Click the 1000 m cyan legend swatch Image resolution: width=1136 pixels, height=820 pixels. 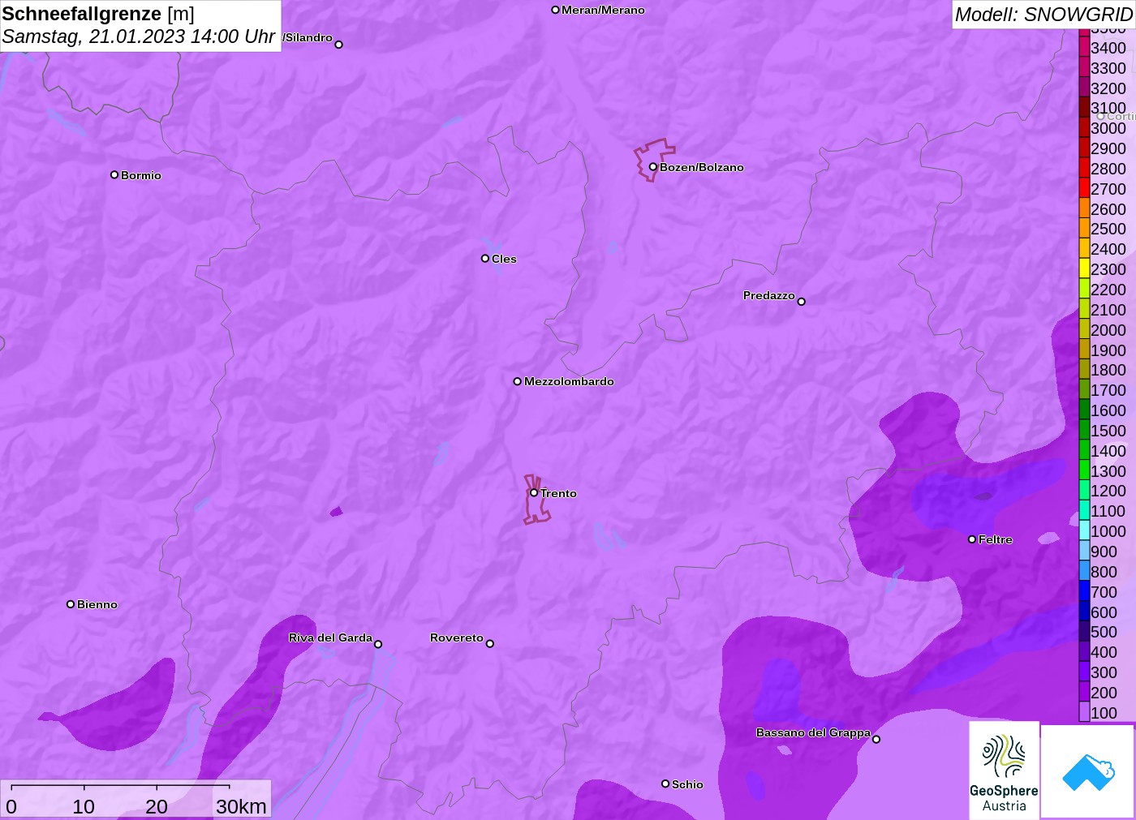[x=1084, y=530]
